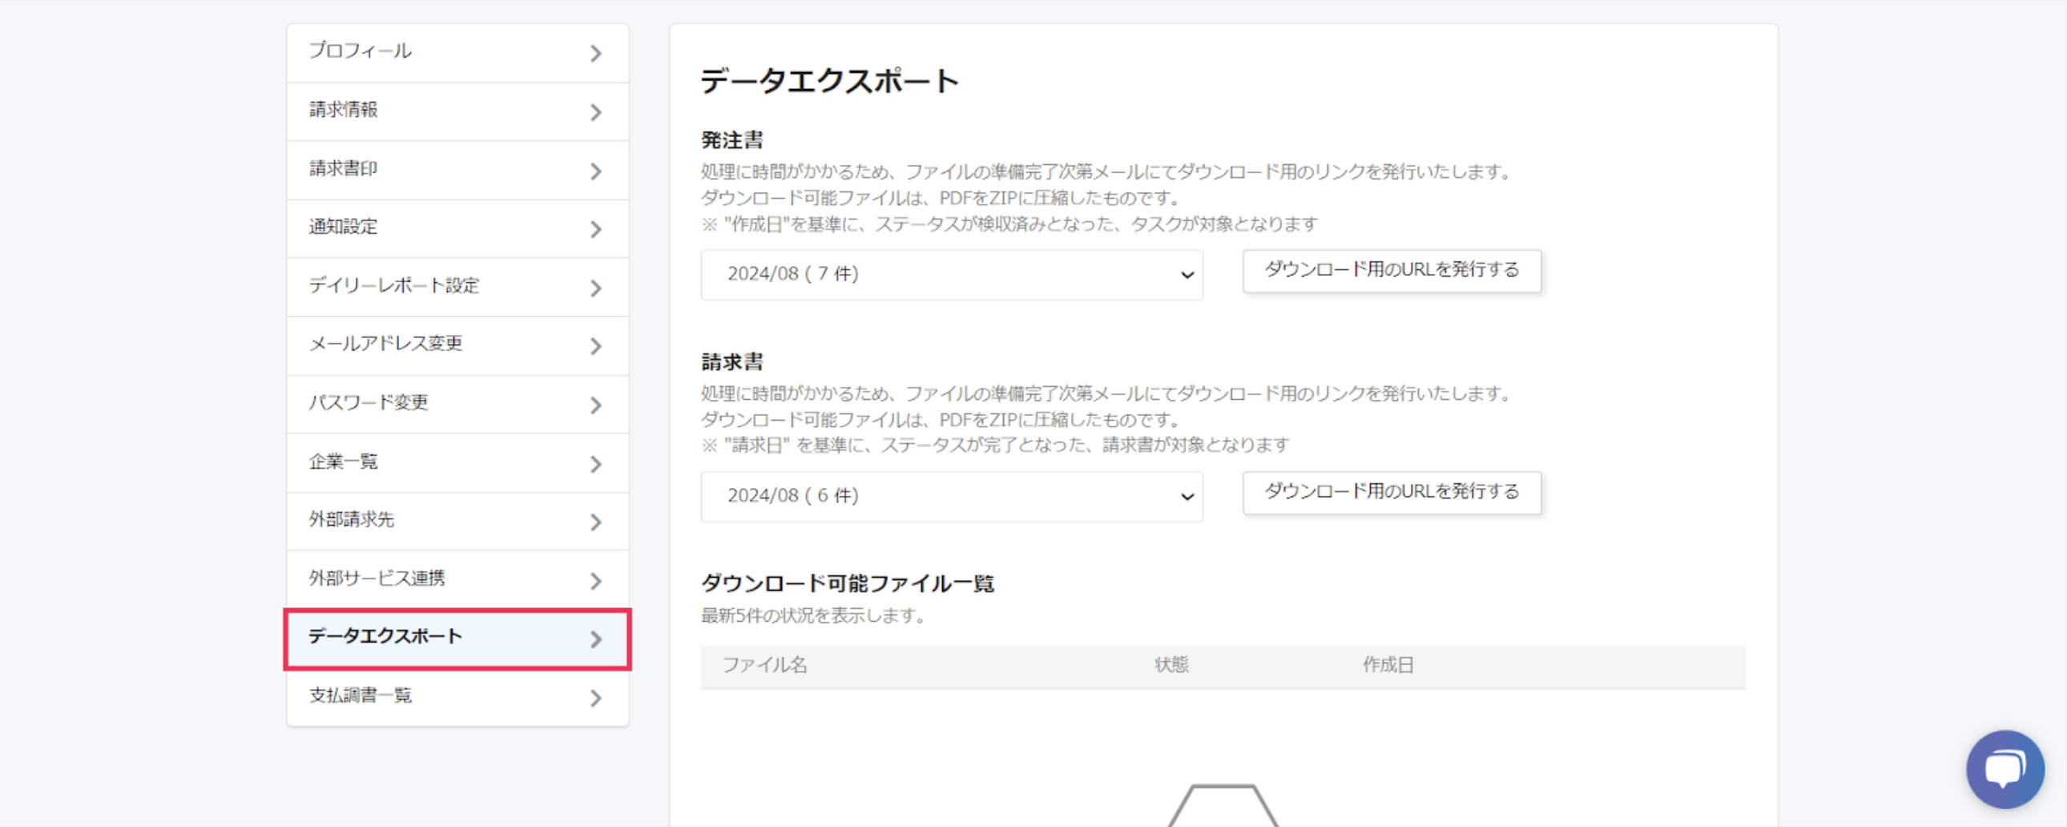
Task: Click chevron arrow beside 支払調書一覧
Action: click(595, 698)
